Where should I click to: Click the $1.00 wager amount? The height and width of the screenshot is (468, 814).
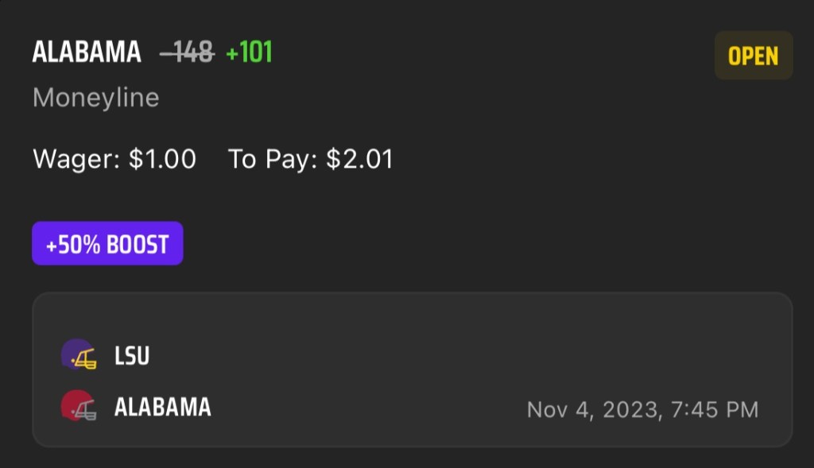coord(162,159)
